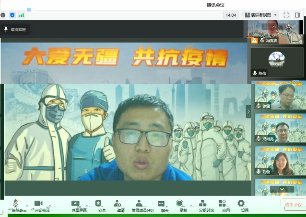
Task: Click the microphone icon next to 刘俊
Action: pos(259,172)
